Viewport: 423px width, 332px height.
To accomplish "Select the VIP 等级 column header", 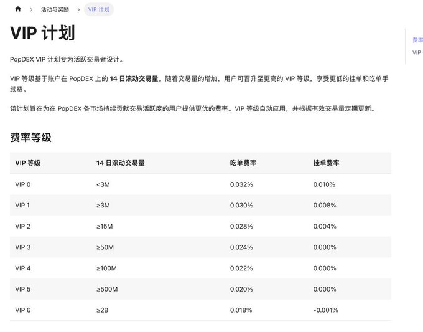I will coord(28,163).
